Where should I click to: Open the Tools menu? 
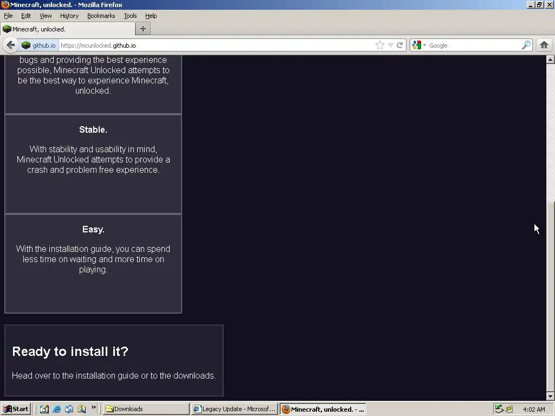tap(130, 16)
